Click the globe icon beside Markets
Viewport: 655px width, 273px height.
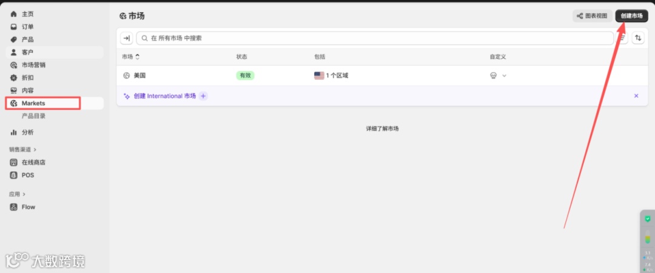13,103
